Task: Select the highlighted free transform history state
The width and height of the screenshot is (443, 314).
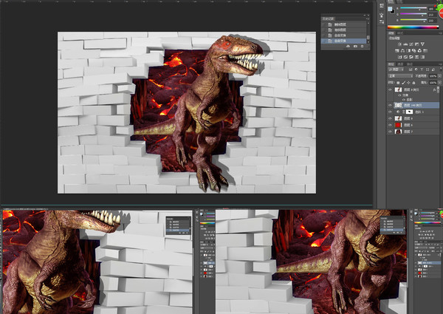Action: (x=343, y=41)
